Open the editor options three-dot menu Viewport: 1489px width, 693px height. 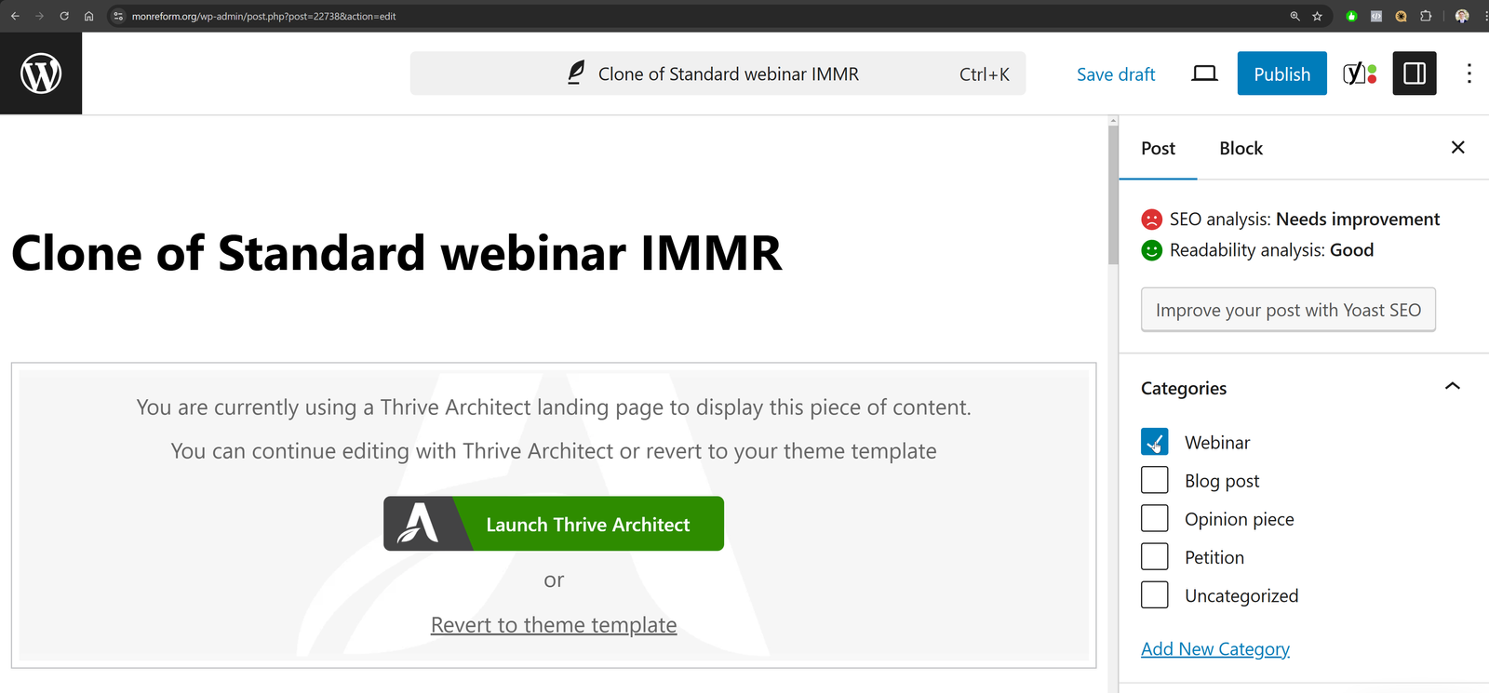(1469, 73)
